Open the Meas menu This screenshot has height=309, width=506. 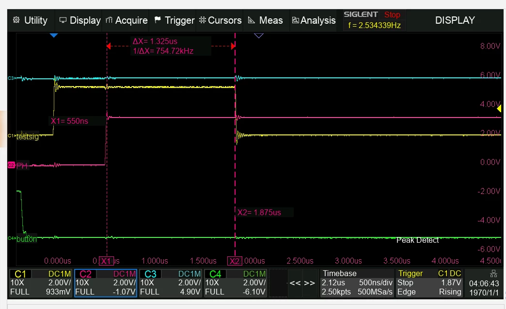click(x=266, y=20)
